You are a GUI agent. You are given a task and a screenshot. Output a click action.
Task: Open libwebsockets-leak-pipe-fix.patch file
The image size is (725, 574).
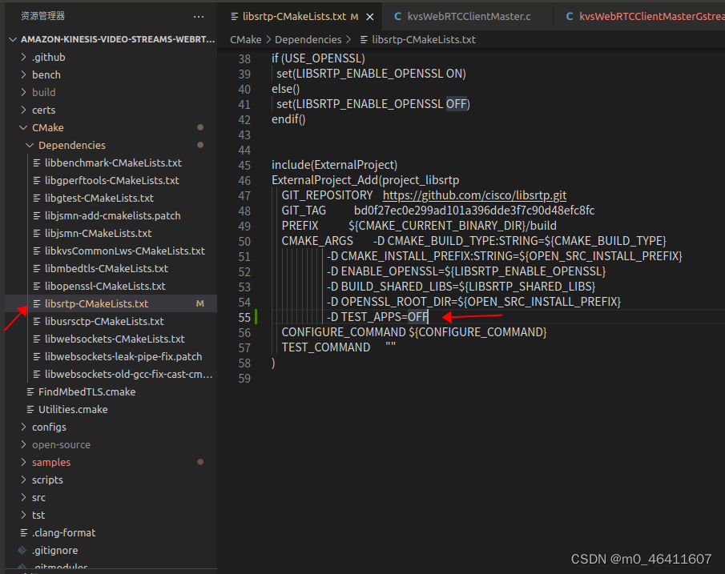pyautogui.click(x=123, y=356)
